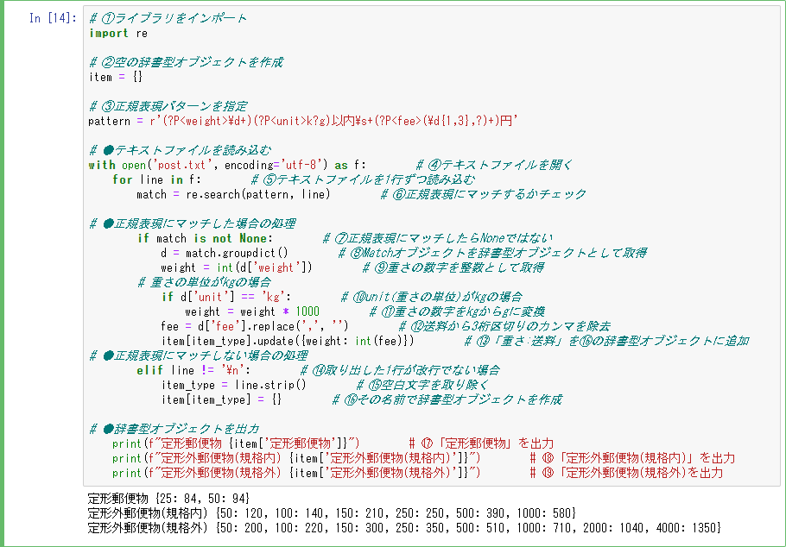786x547 pixels.
Task: Click the comment ●正規表現にマッチしない場合の処理
Action: point(198,355)
